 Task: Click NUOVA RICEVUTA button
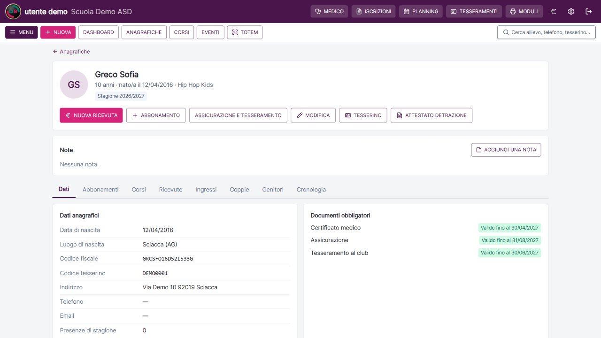91,115
